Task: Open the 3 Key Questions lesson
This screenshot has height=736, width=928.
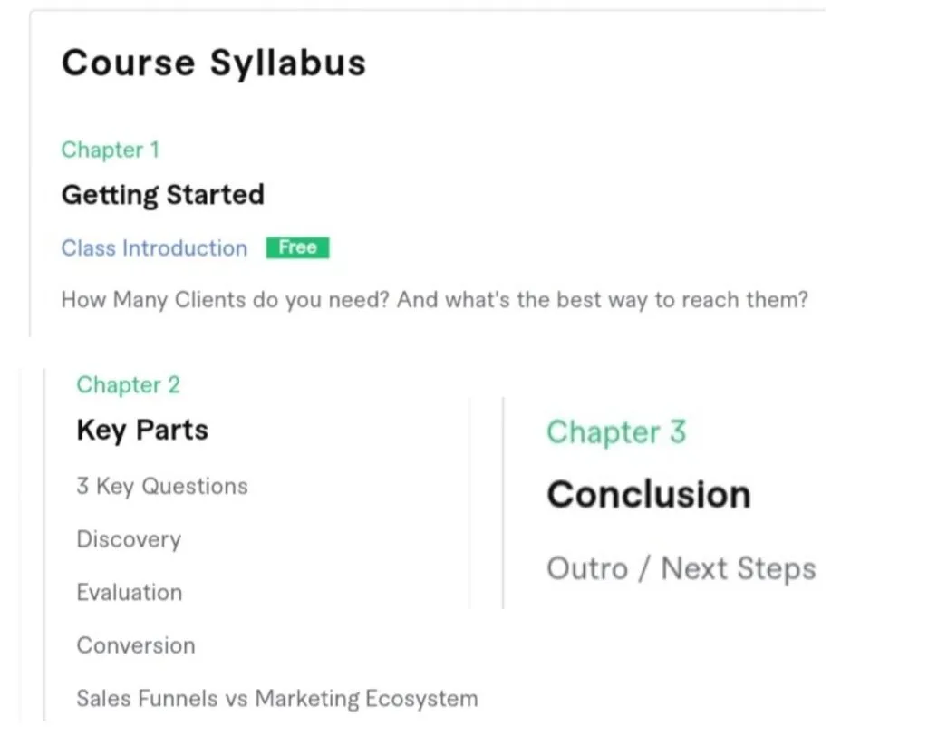Action: [x=161, y=486]
